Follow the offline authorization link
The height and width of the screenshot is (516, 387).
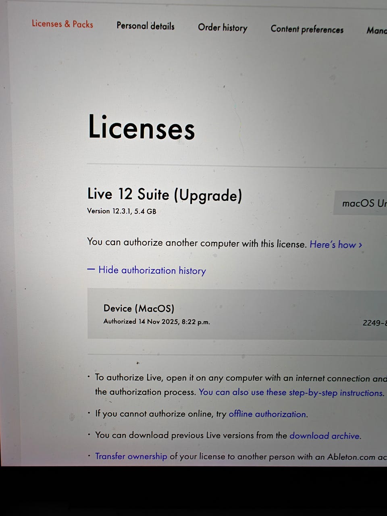pyautogui.click(x=268, y=414)
